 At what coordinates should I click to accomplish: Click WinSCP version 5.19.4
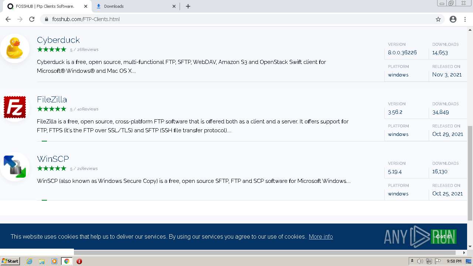tap(395, 171)
